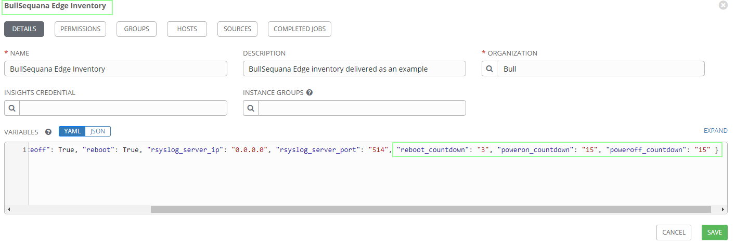Open the Hosts tab
735x246 pixels.
pyautogui.click(x=187, y=29)
